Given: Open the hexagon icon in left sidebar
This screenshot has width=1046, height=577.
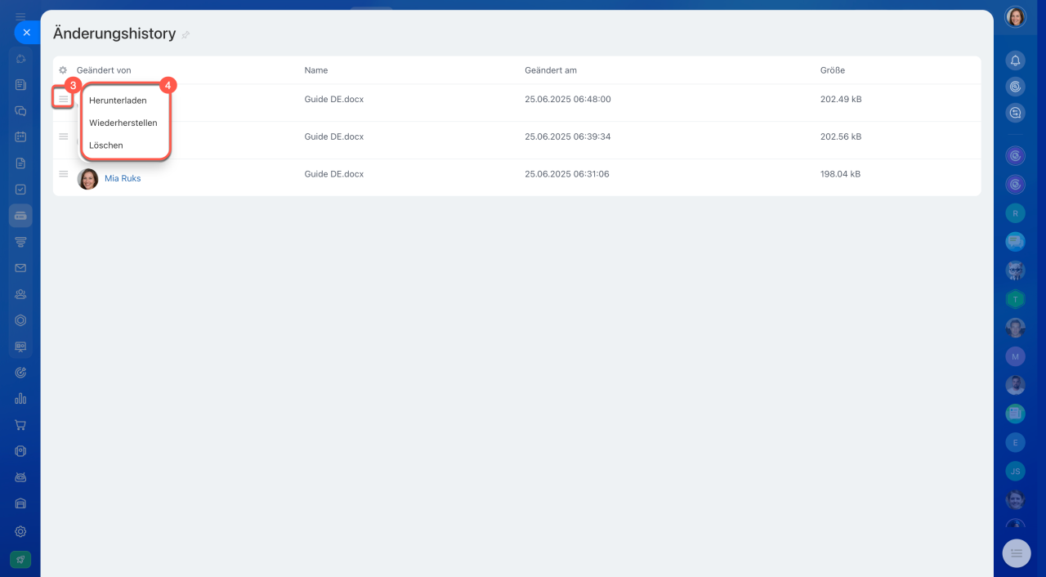Looking at the screenshot, I should coord(20,320).
